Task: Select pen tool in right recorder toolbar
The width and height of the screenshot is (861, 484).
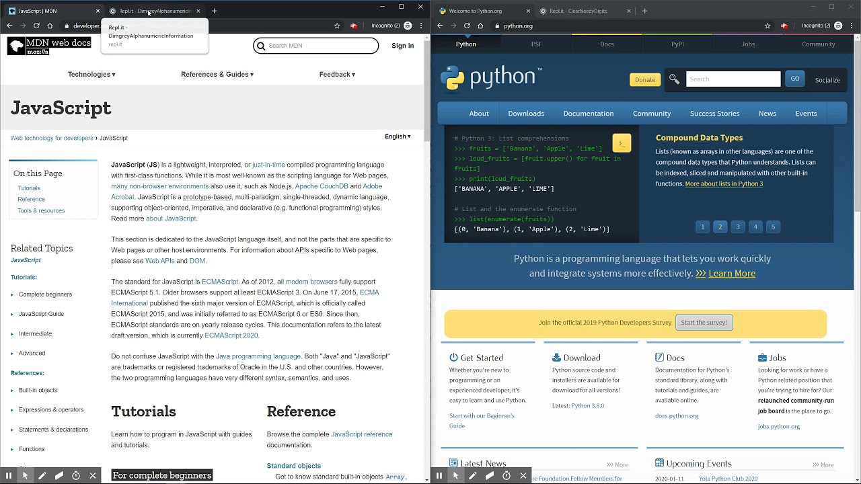Action: pyautogui.click(x=473, y=475)
